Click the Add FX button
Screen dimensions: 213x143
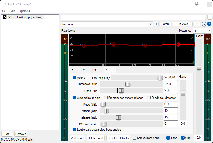tap(7, 134)
